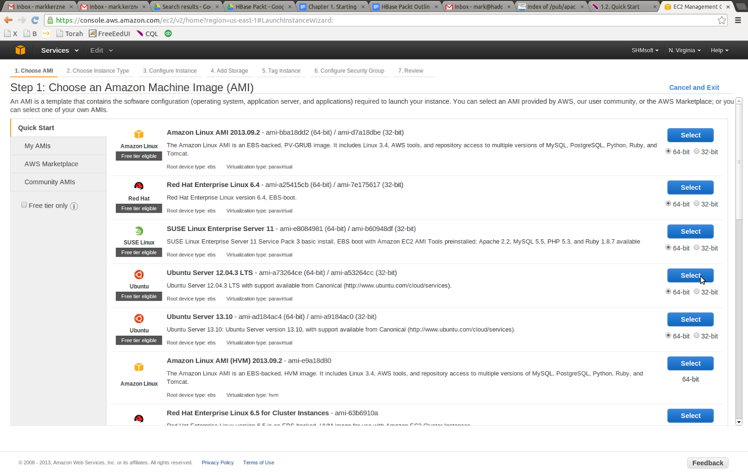748x475 pixels.
Task: Click the AMI list scrollbar down arrow
Action: [739, 422]
